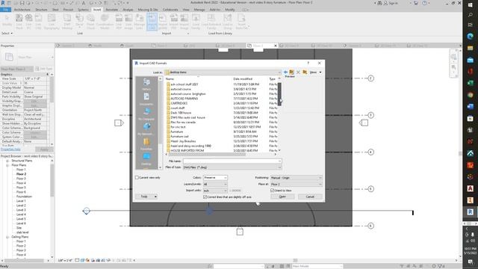
Task: Click the Open button in the dialog
Action: [282, 197]
